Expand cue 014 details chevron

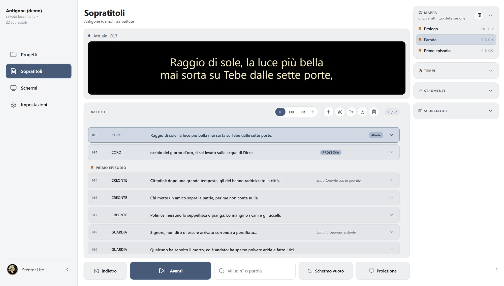391,152
